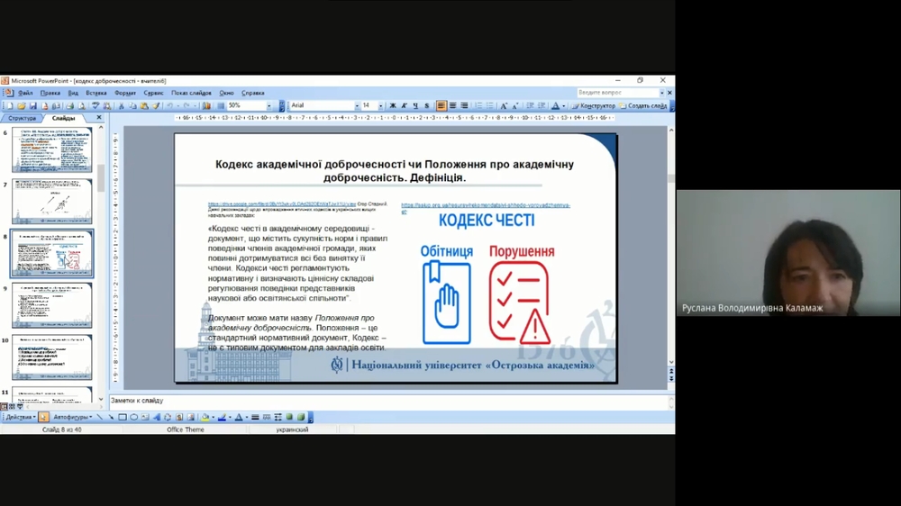Viewport: 901px width, 506px height.
Task: Toggle left text alignment
Action: [x=441, y=105]
